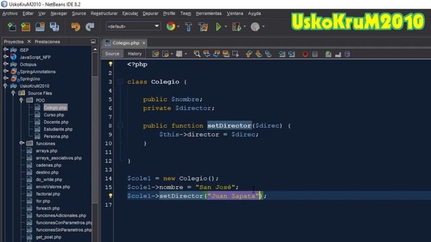
Task: Expand the funciones folder node
Action: point(22,143)
